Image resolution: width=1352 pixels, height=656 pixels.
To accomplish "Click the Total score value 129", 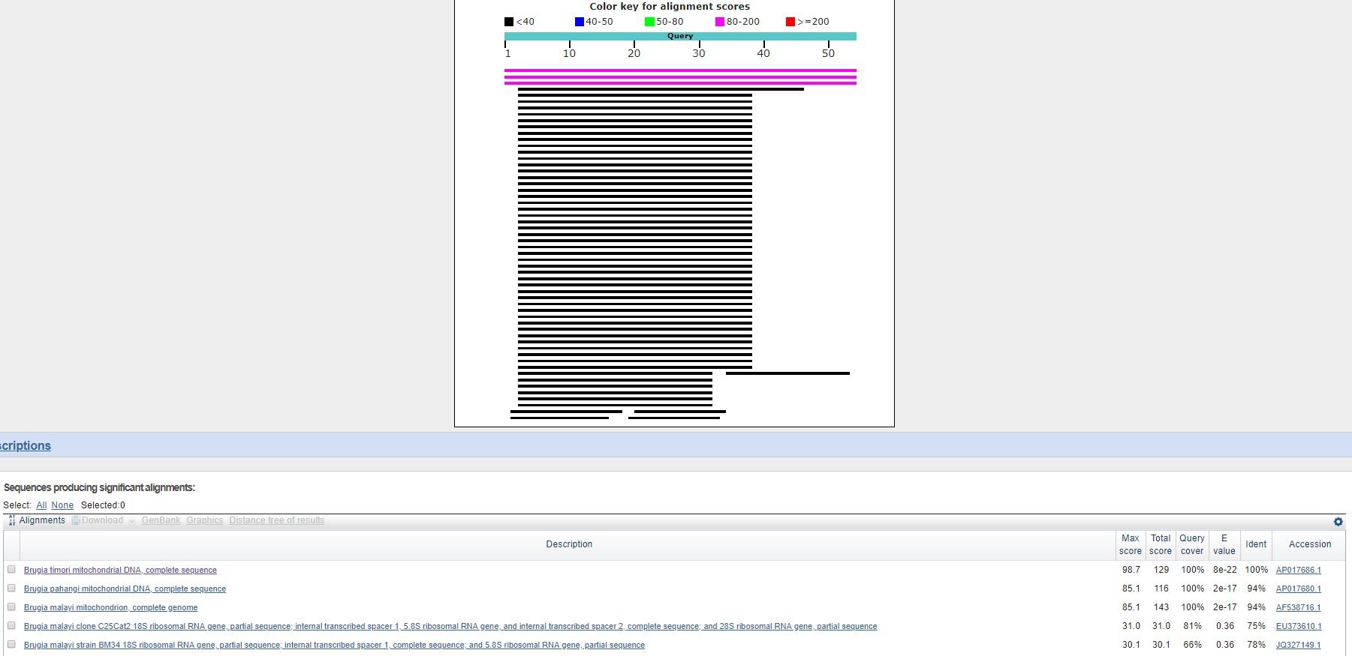I will (1161, 570).
